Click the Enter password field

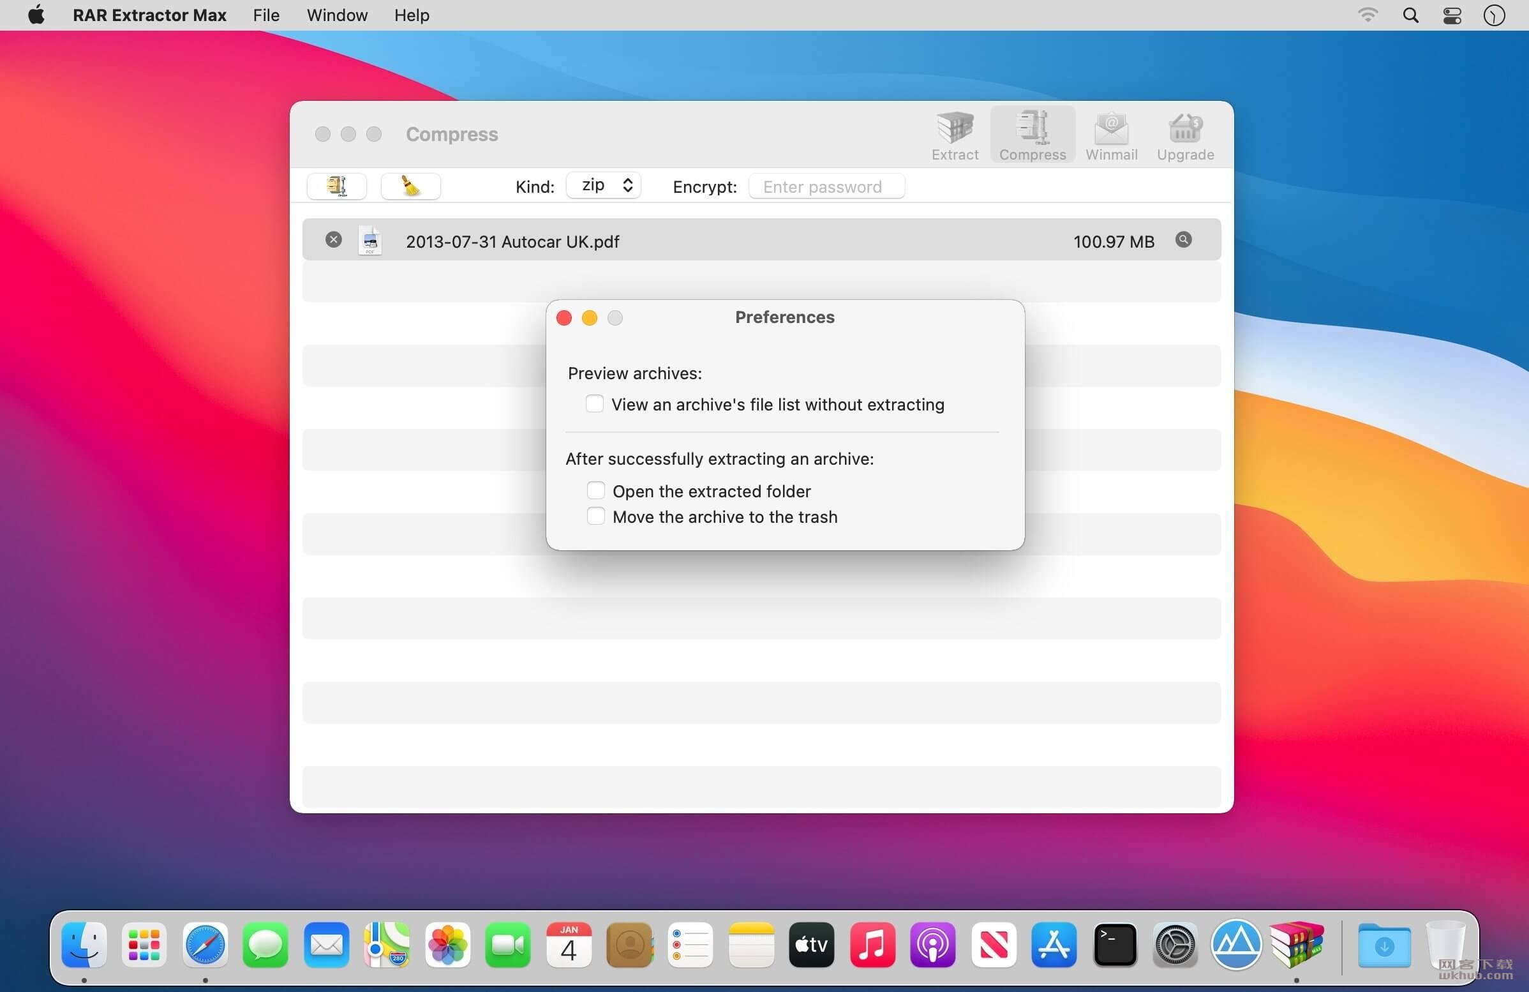826,186
